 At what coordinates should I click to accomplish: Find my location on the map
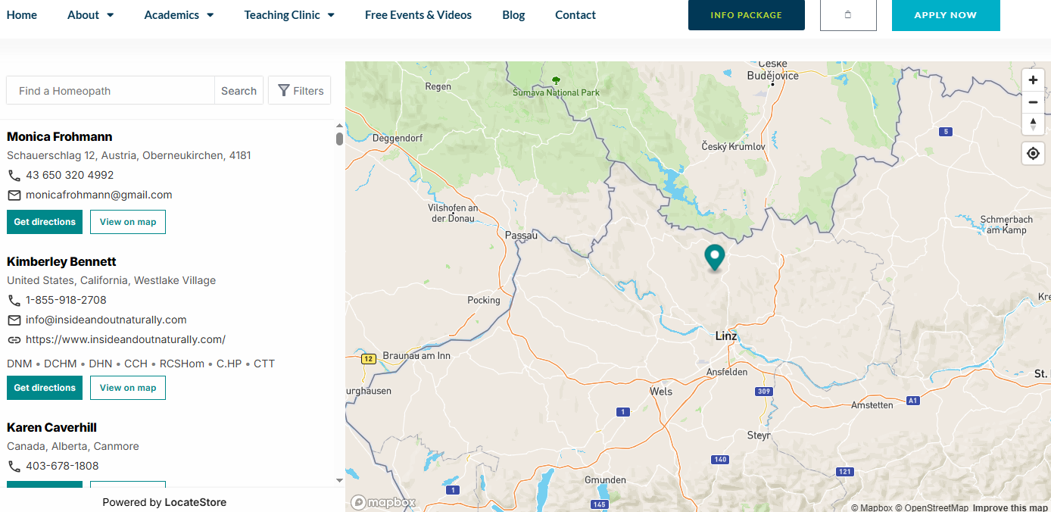pos(1033,154)
